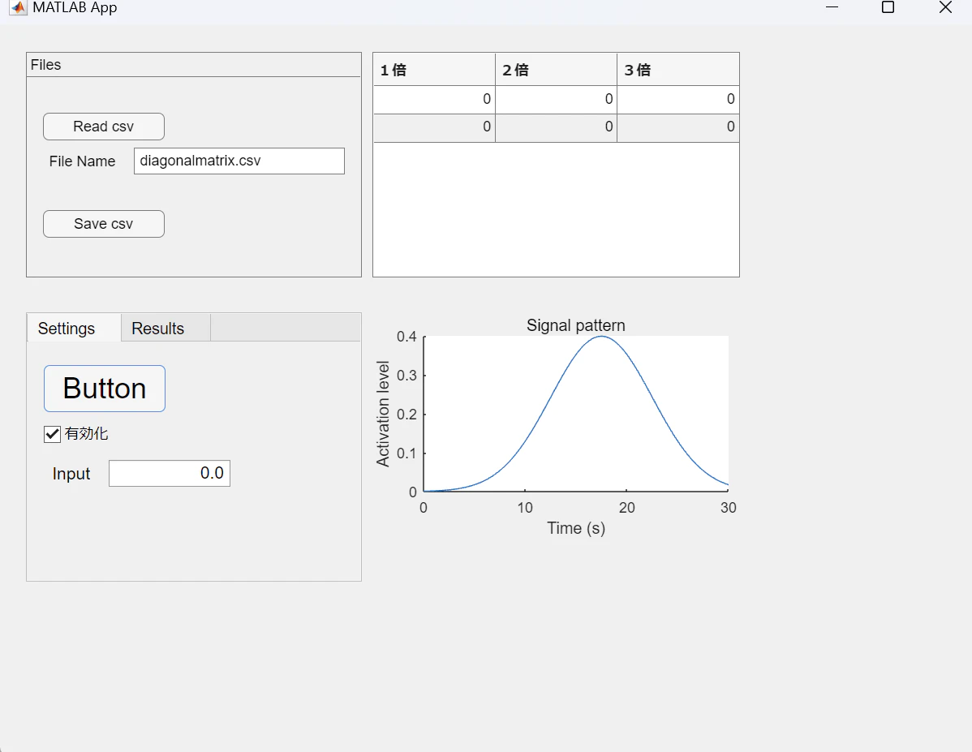Image resolution: width=972 pixels, height=752 pixels.
Task: Open the Results tab
Action: [x=166, y=328]
